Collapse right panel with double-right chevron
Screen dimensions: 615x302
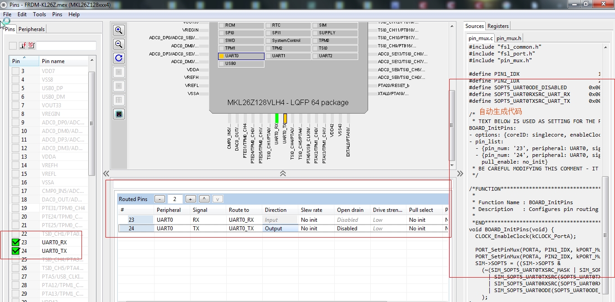click(460, 173)
